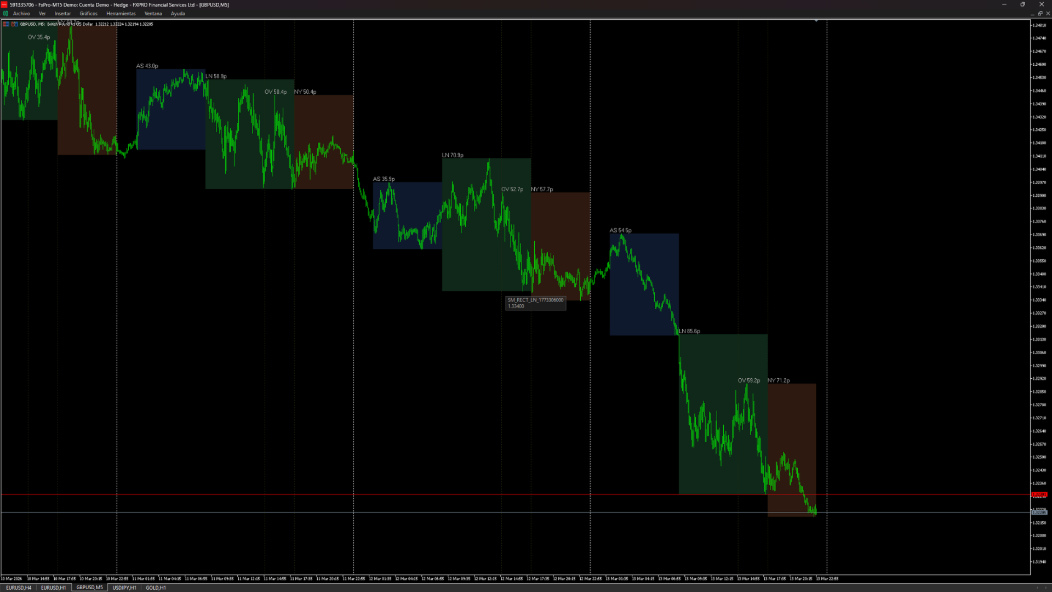This screenshot has height=592, width=1052.
Task: Minimize the inner GBPUSD chart window
Action: pos(1032,14)
